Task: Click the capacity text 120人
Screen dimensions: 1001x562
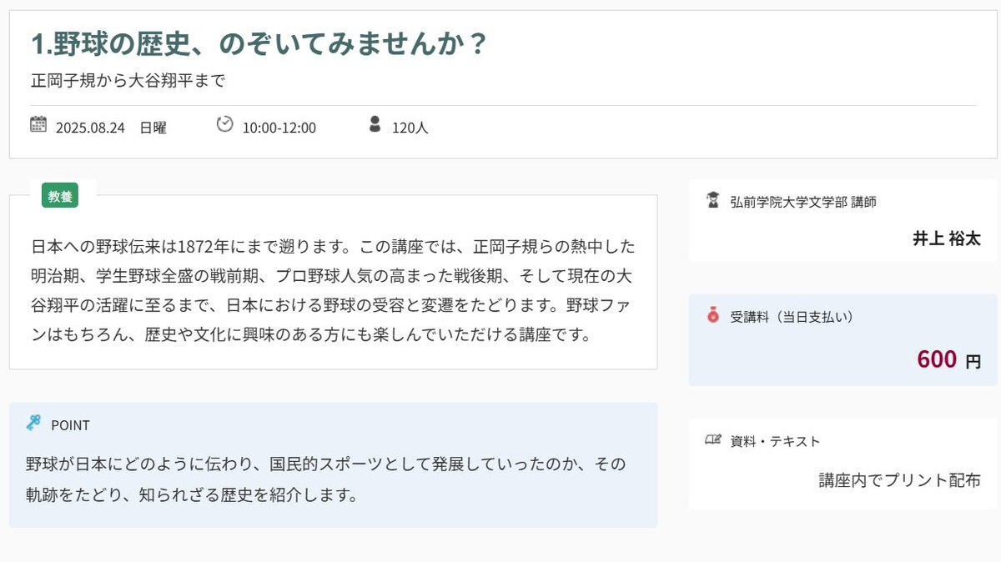Action: (x=410, y=128)
